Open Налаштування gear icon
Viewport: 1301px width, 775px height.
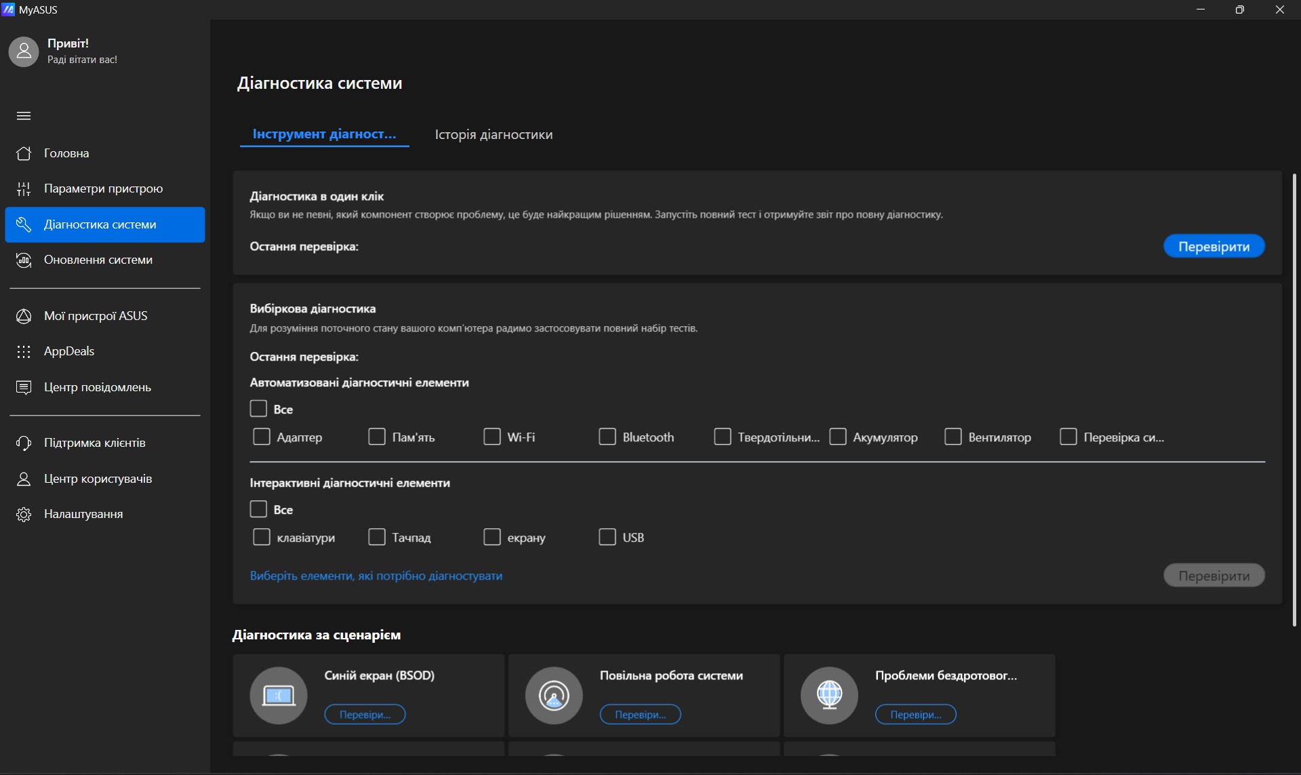[24, 514]
